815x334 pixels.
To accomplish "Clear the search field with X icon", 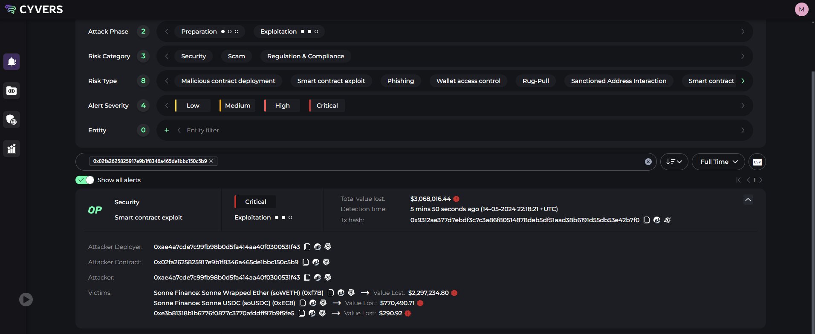I will pyautogui.click(x=648, y=162).
